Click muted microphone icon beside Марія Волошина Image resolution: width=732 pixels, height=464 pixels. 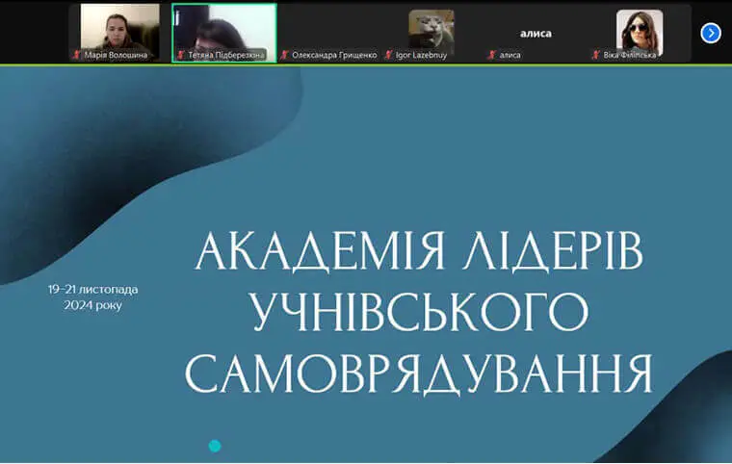76,55
